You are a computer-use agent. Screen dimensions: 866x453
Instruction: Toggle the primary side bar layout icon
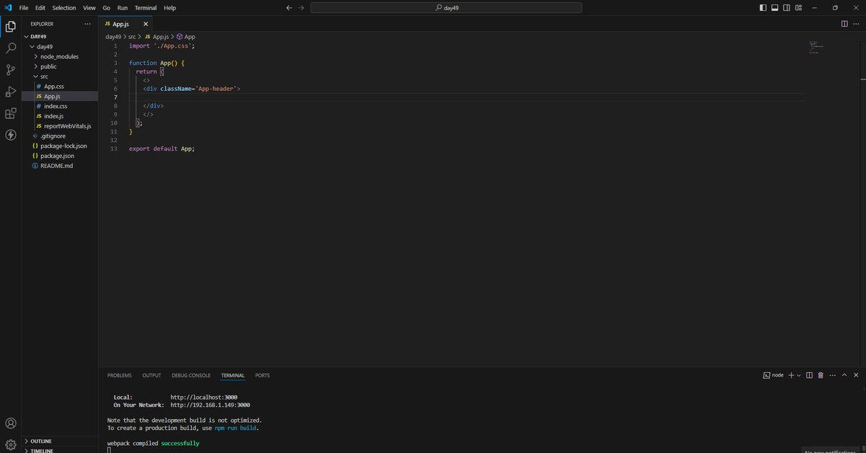point(764,8)
